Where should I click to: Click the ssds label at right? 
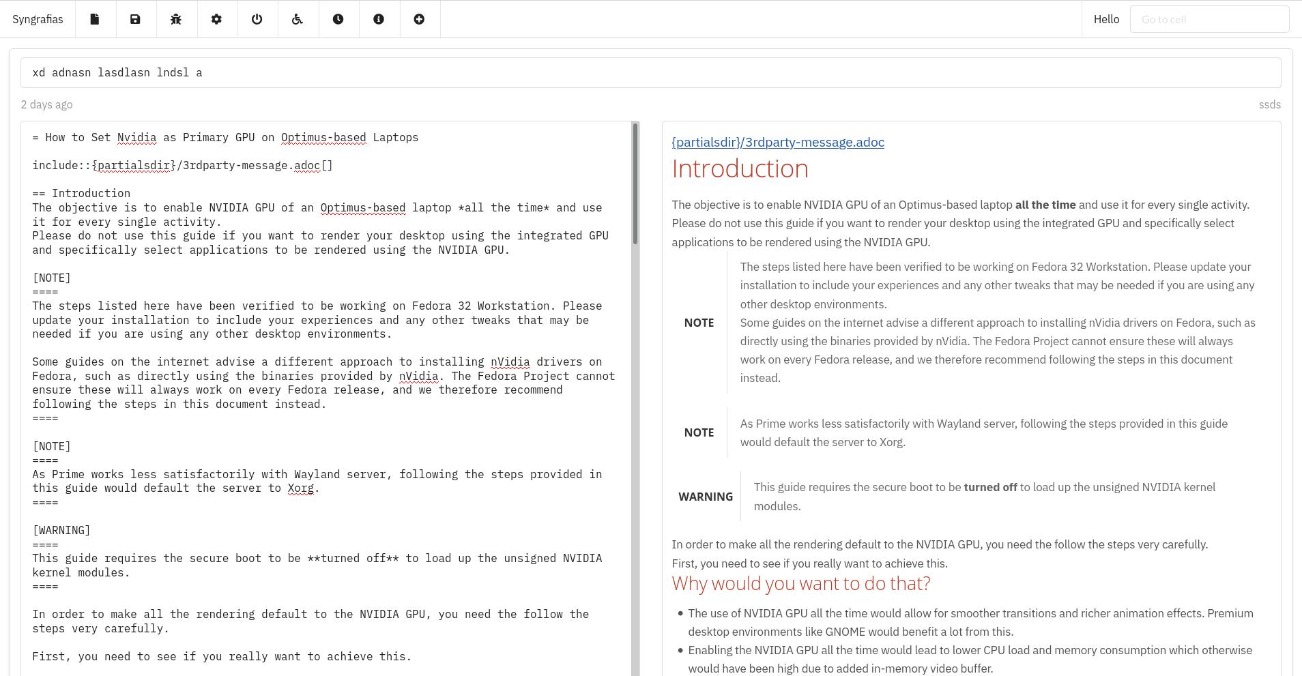coord(1269,104)
